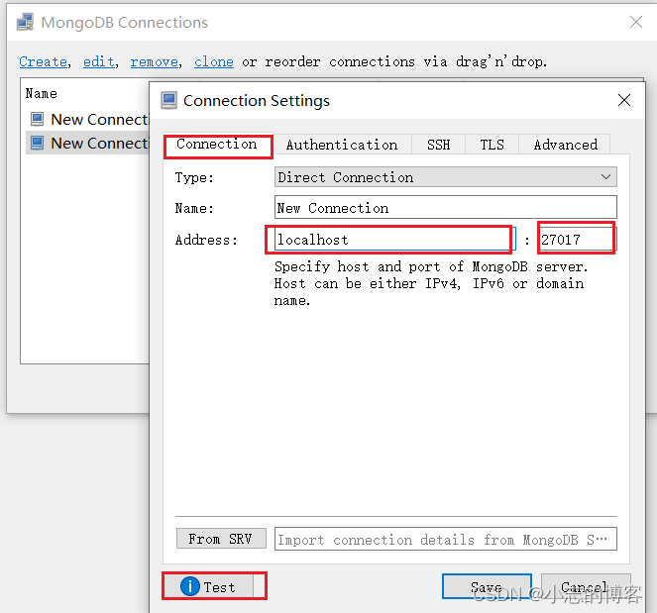The width and height of the screenshot is (657, 613).
Task: Click the clone link
Action: click(x=214, y=61)
